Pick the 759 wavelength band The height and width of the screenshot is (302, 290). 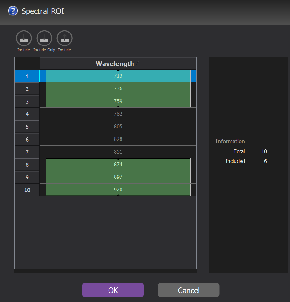[118, 101]
